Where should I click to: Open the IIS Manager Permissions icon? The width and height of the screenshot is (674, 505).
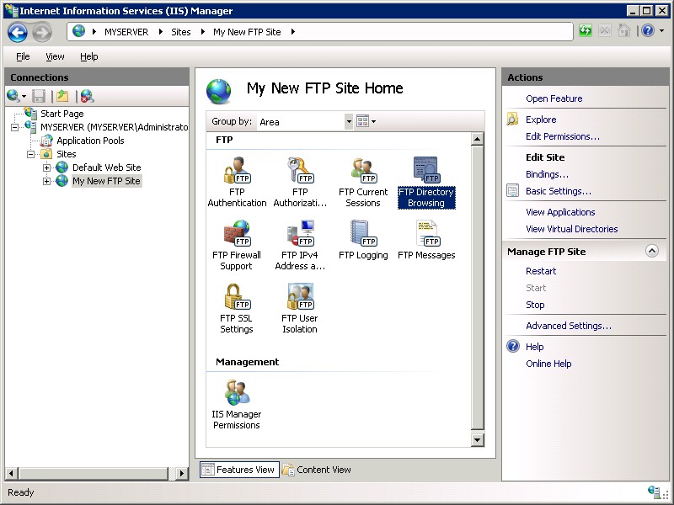(x=237, y=392)
